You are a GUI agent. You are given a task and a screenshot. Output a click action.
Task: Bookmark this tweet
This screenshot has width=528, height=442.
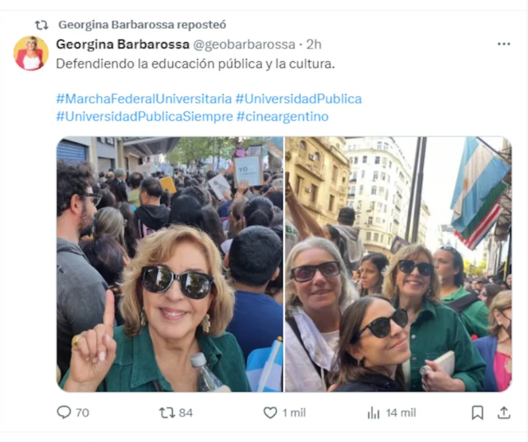(477, 413)
